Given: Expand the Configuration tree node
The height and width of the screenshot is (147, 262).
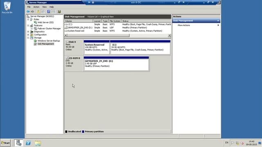Looking at the screenshot, I should tap(28, 35).
